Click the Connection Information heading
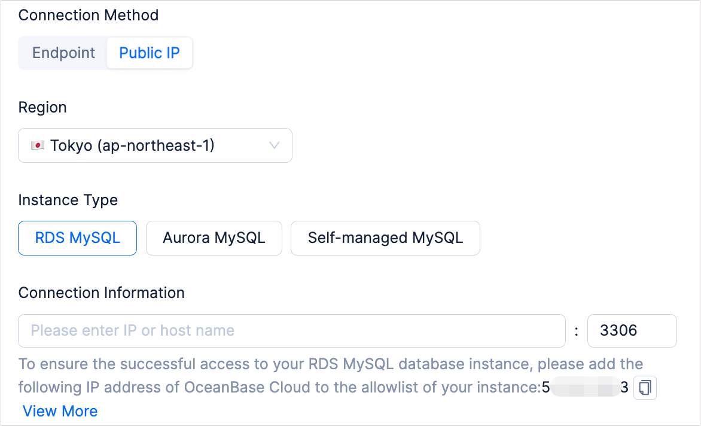This screenshot has height=426, width=701. click(102, 293)
